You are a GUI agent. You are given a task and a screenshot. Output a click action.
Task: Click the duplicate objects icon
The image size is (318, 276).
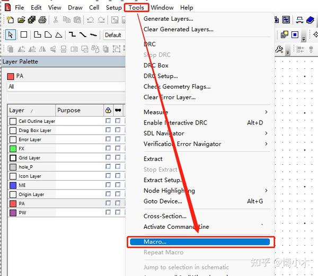pyautogui.click(x=11, y=49)
